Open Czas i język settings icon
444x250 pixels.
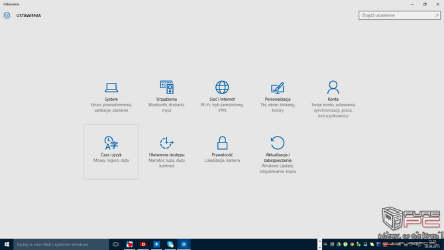tap(111, 143)
